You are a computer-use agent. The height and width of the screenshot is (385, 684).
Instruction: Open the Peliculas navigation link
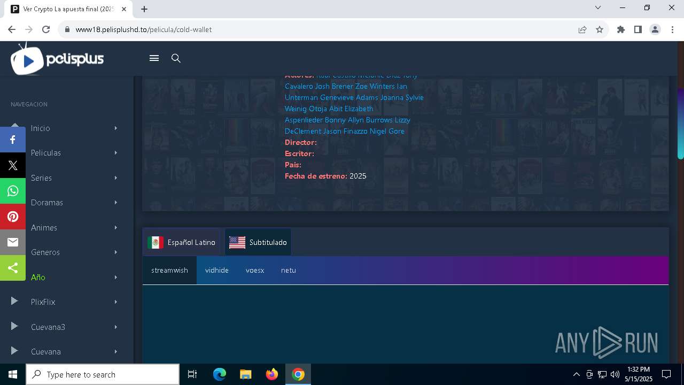click(x=46, y=153)
